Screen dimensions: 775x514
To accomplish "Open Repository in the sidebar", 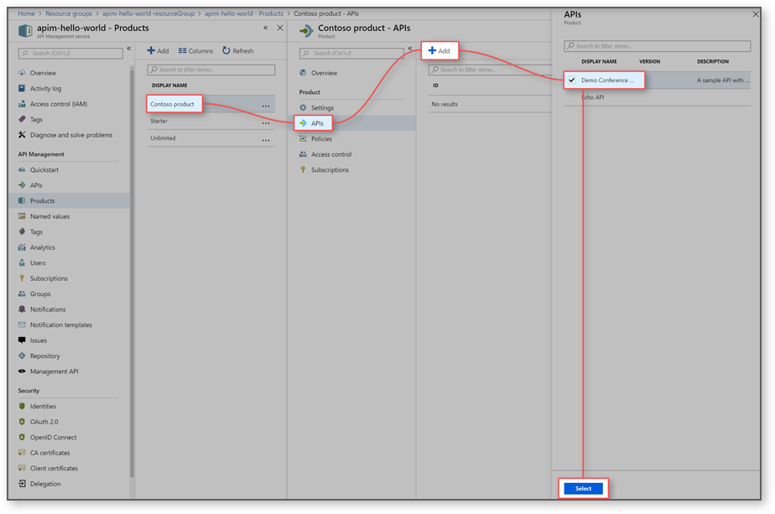I will tap(44, 356).
